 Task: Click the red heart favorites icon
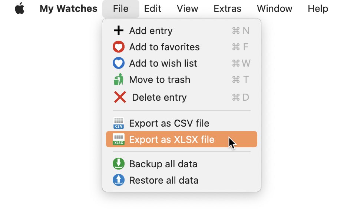119,47
